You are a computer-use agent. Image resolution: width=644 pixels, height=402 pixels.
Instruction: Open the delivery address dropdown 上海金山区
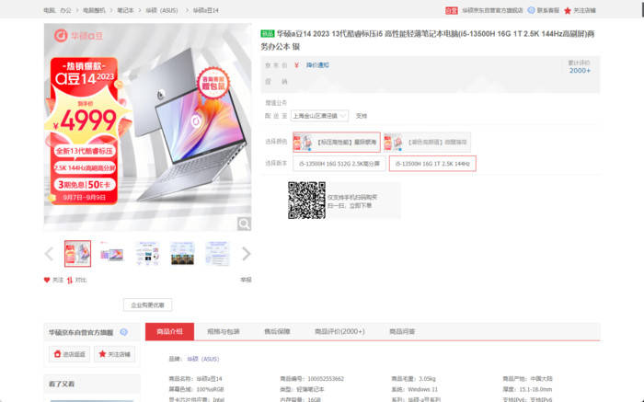tap(319, 116)
